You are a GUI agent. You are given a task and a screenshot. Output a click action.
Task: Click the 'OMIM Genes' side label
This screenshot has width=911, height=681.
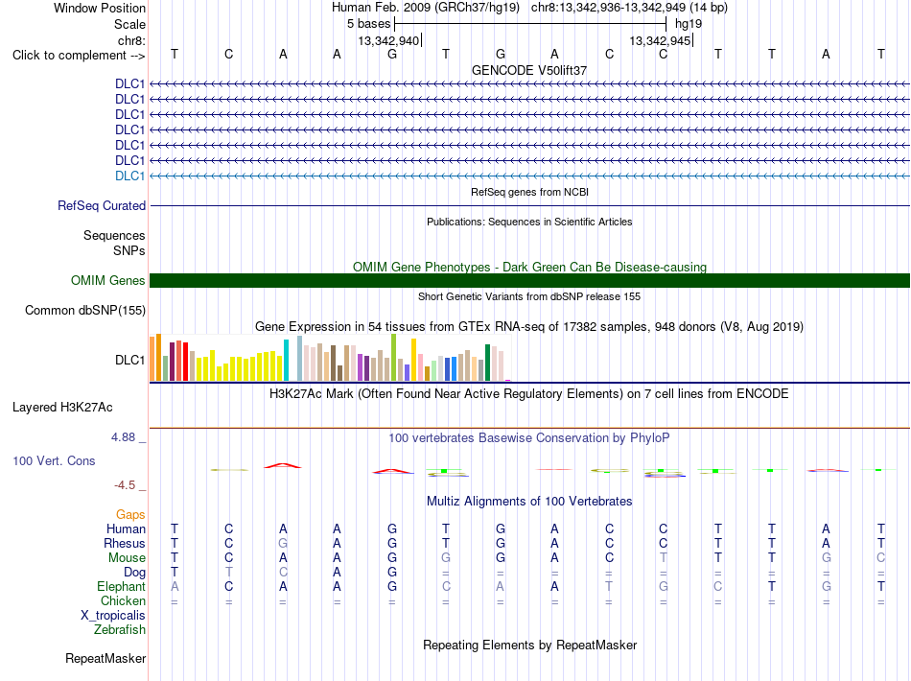pyautogui.click(x=108, y=281)
